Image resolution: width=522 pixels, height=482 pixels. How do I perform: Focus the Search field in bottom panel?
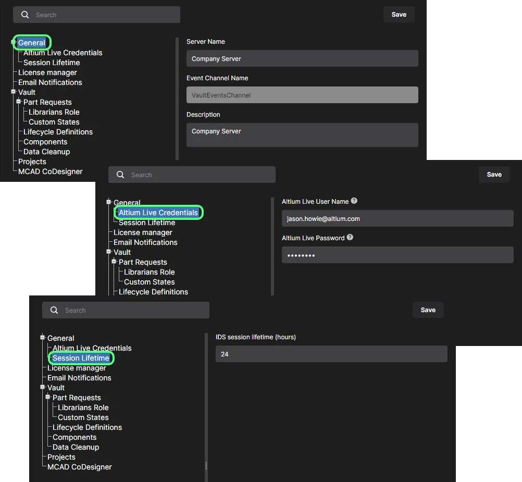(126, 310)
